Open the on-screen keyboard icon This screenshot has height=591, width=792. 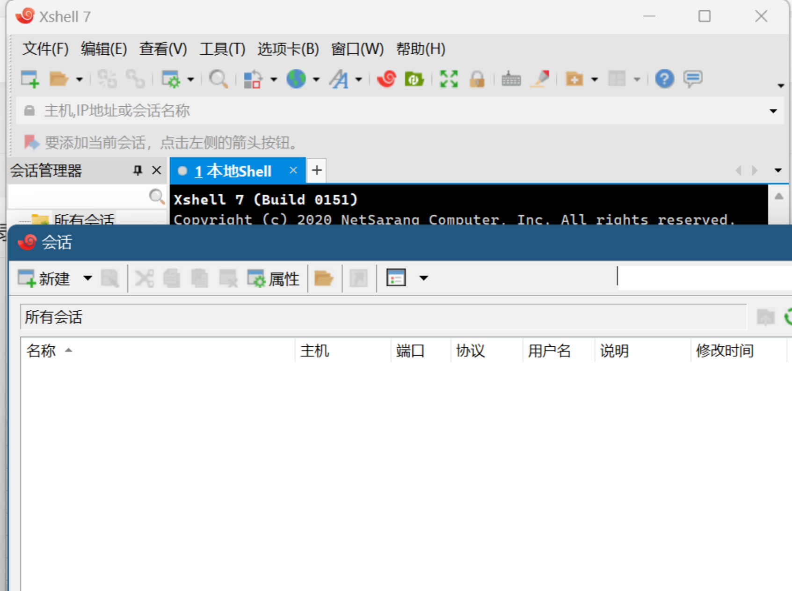coord(511,79)
